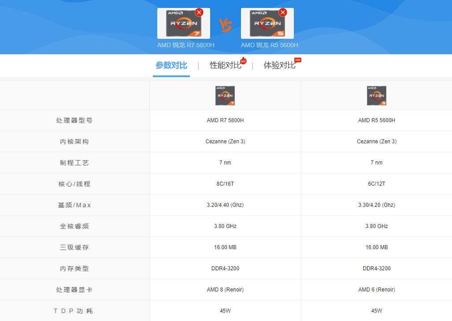The image size is (452, 321).
Task: Click the 3.30/4.20 (Ghz) value
Action: click(x=377, y=205)
